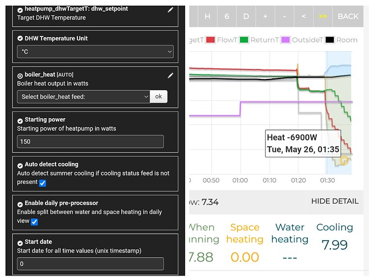The width and height of the screenshot is (373, 280).
Task: Select the H hour view button
Action: pos(208,16)
